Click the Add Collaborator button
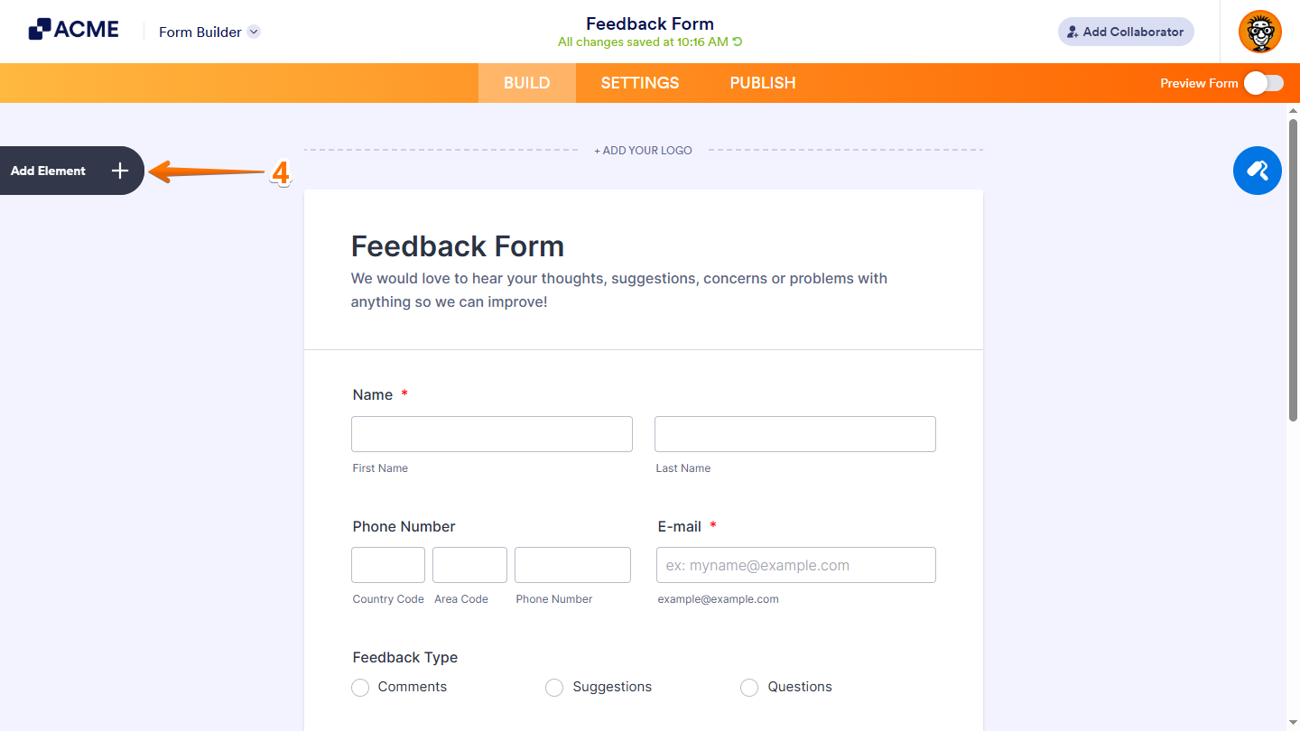The image size is (1300, 731). (x=1126, y=32)
